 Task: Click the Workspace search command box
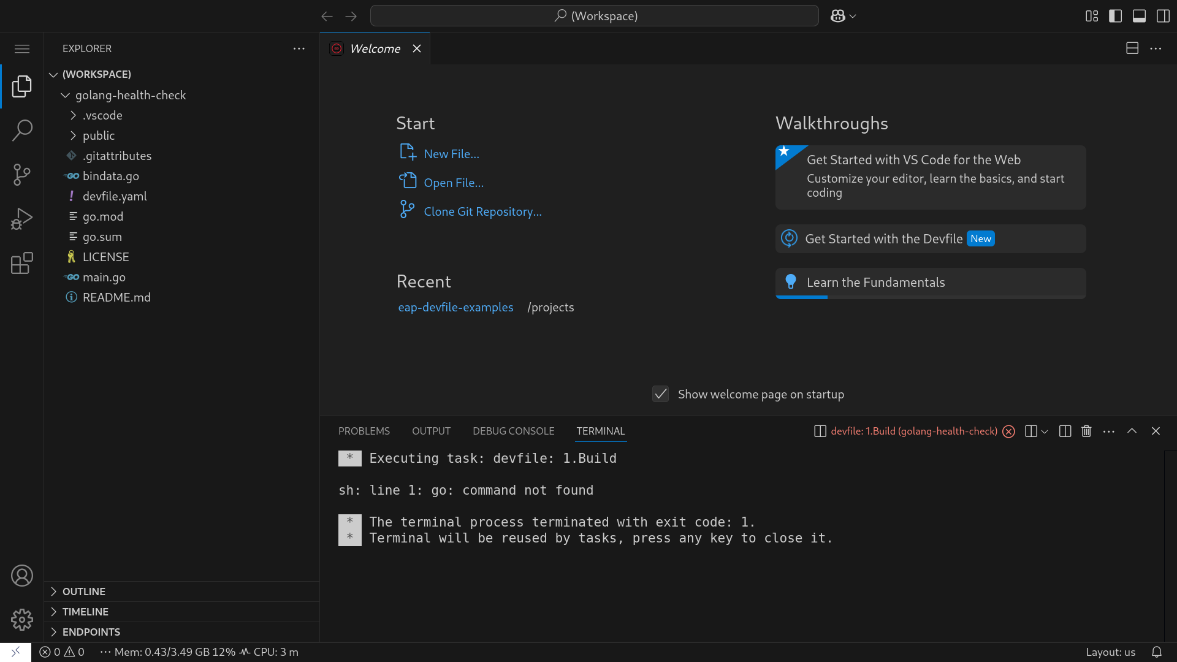pos(594,16)
